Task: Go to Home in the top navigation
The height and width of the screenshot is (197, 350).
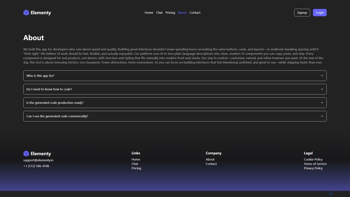Action: (x=149, y=13)
